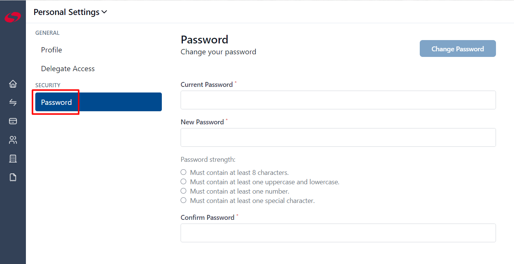Open the receipt document sidebar icon
Viewport: 514px width, 264px height.
13,177
